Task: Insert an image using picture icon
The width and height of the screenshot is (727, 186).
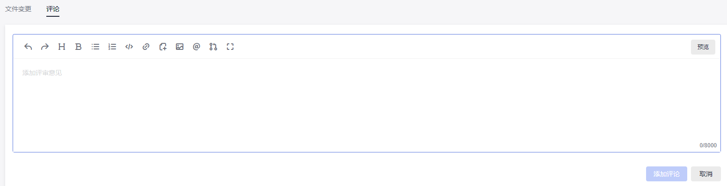Action: (x=180, y=47)
